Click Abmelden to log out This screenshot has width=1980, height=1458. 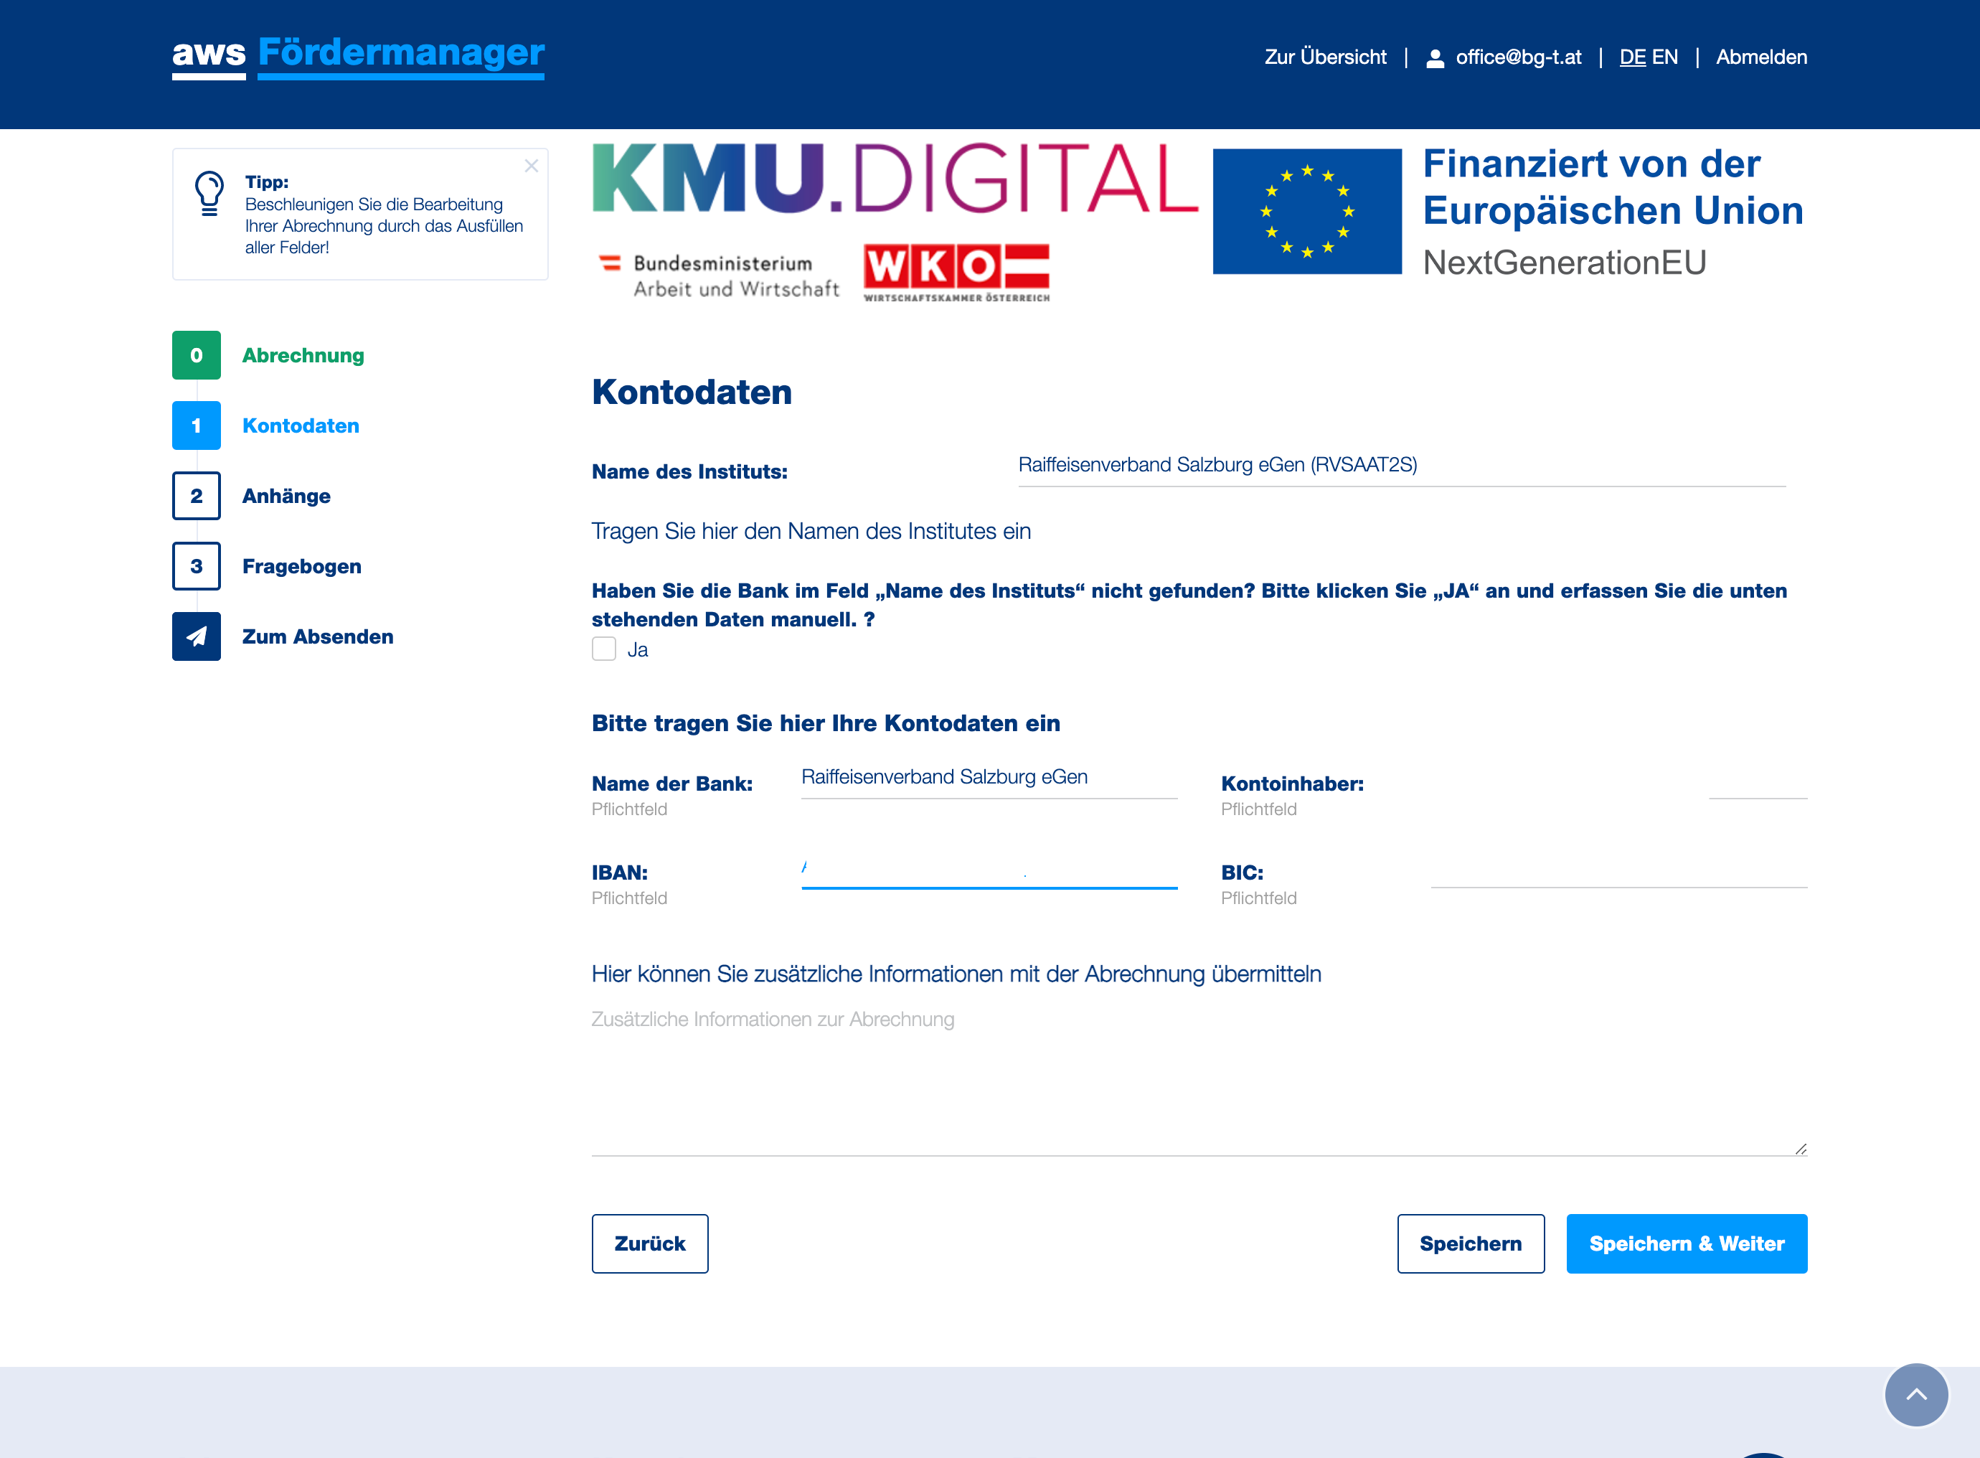coord(1761,57)
